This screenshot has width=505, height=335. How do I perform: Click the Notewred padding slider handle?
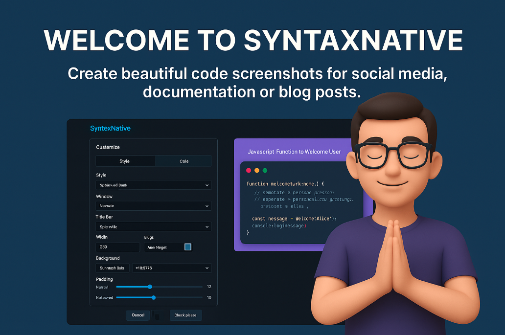click(154, 297)
